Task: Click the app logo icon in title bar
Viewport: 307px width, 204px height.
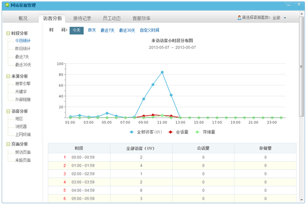Action: [x=7, y=5]
